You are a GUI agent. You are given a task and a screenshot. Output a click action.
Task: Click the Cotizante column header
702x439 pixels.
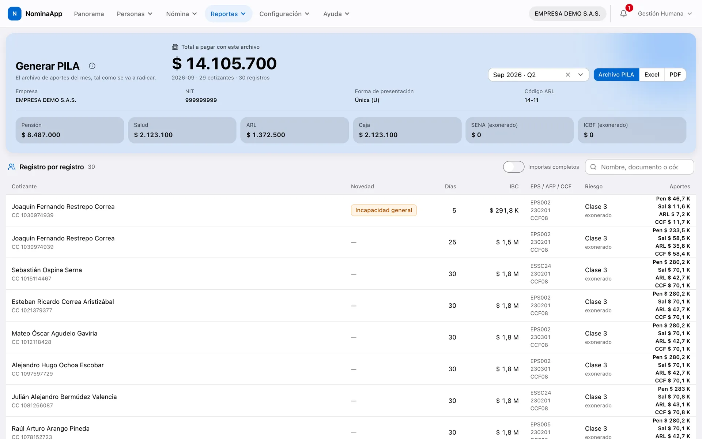tap(24, 187)
